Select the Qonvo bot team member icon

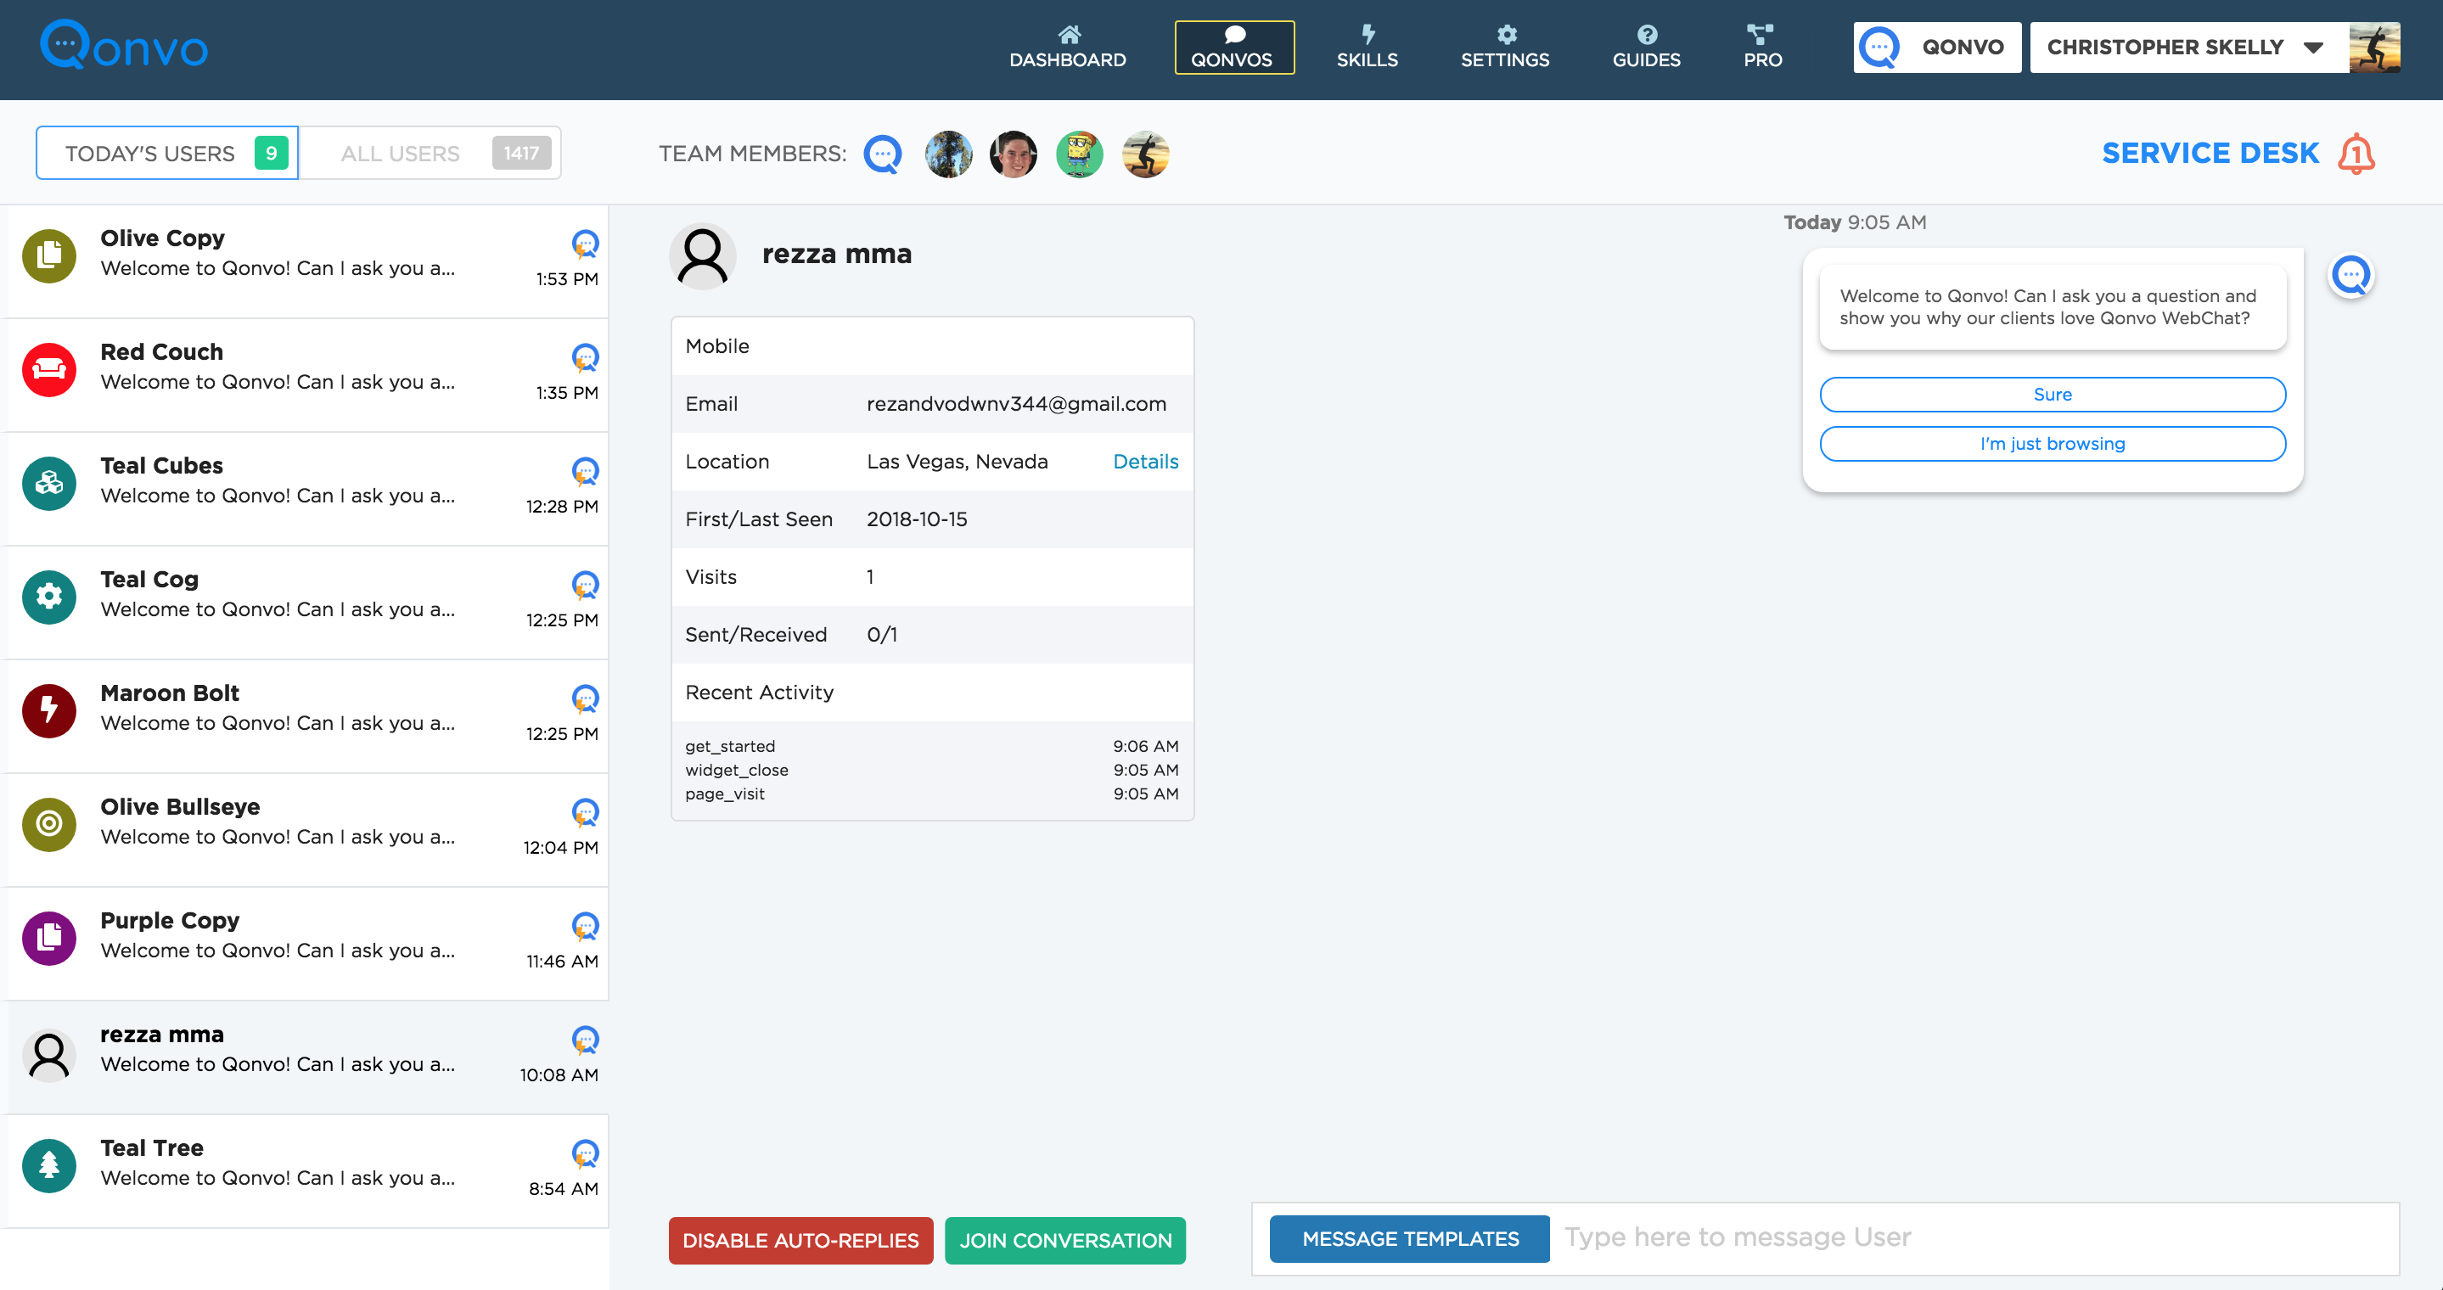point(882,154)
